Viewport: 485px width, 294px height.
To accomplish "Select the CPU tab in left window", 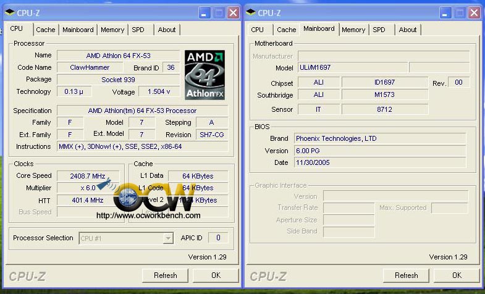I will (x=17, y=29).
